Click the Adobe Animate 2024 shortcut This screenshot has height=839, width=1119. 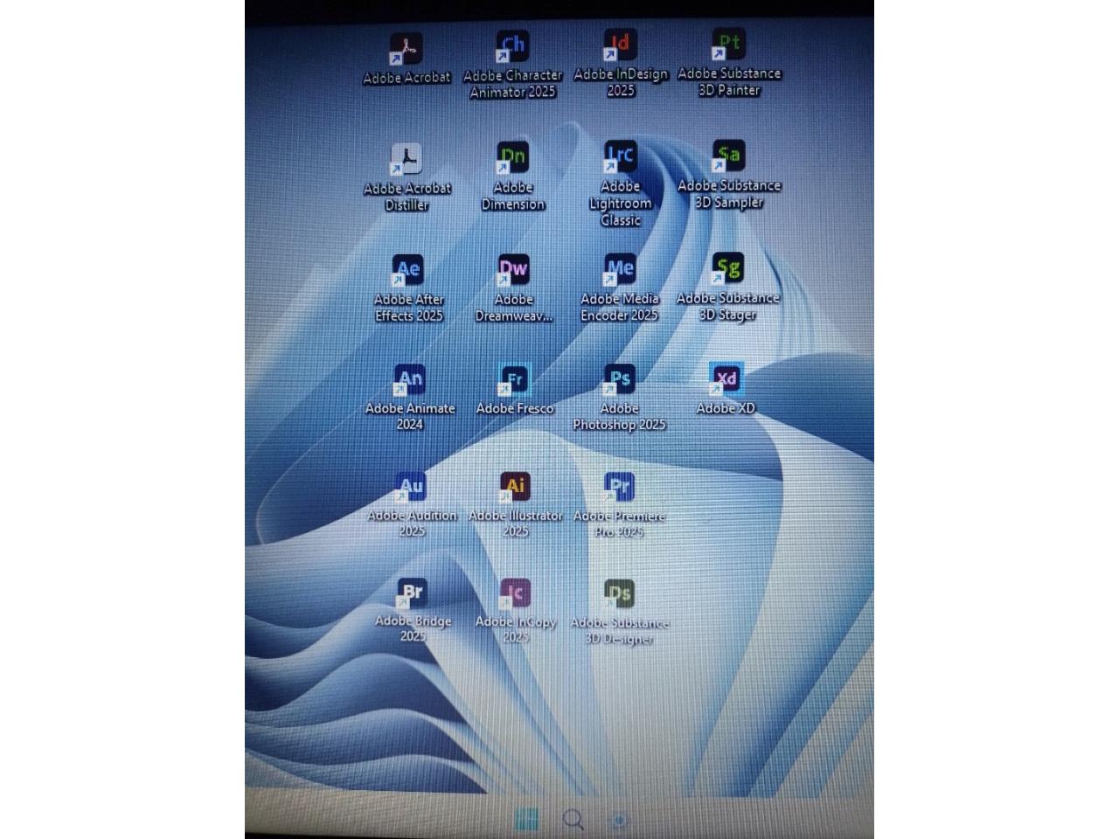pos(409,380)
